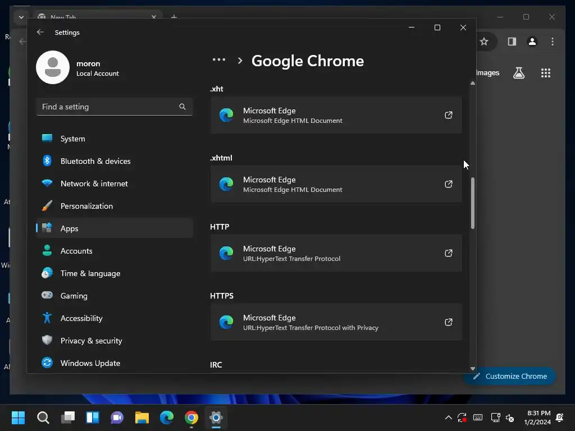Click the Images link in Chrome
The width and height of the screenshot is (575, 431).
click(x=488, y=72)
